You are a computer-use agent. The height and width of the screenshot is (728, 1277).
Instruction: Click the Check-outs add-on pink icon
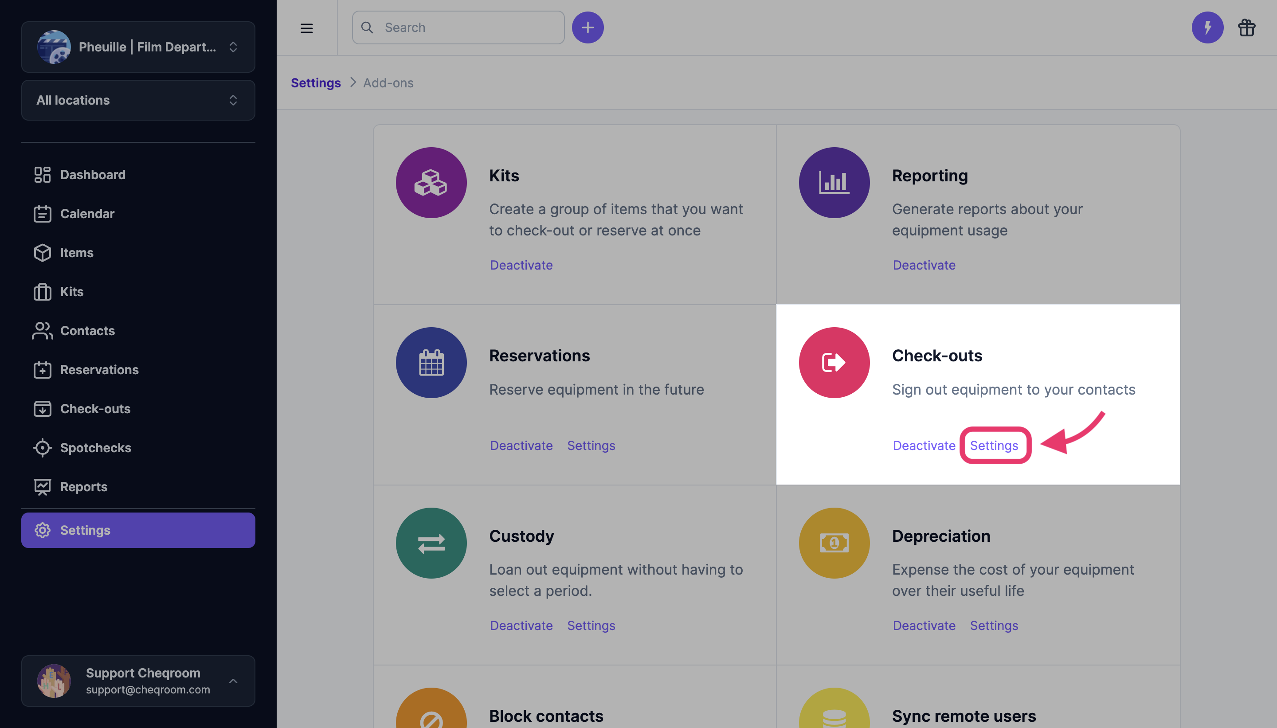pos(834,363)
